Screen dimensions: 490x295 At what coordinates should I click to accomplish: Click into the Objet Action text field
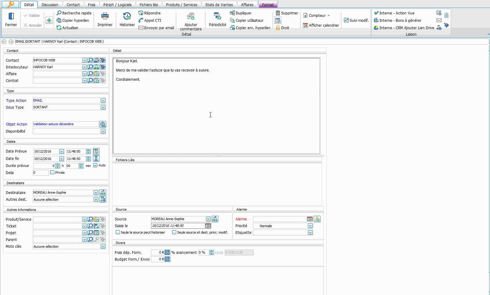[x=65, y=124]
